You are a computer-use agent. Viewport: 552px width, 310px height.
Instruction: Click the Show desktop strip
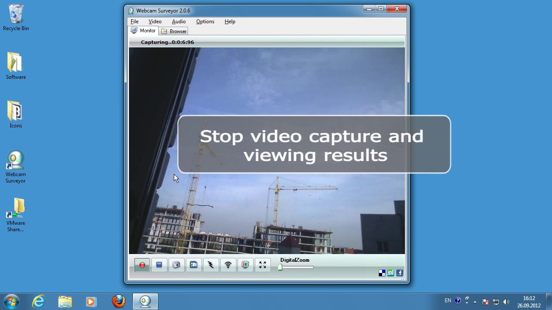549,301
